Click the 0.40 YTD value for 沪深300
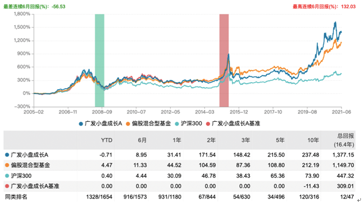 click(x=107, y=176)
